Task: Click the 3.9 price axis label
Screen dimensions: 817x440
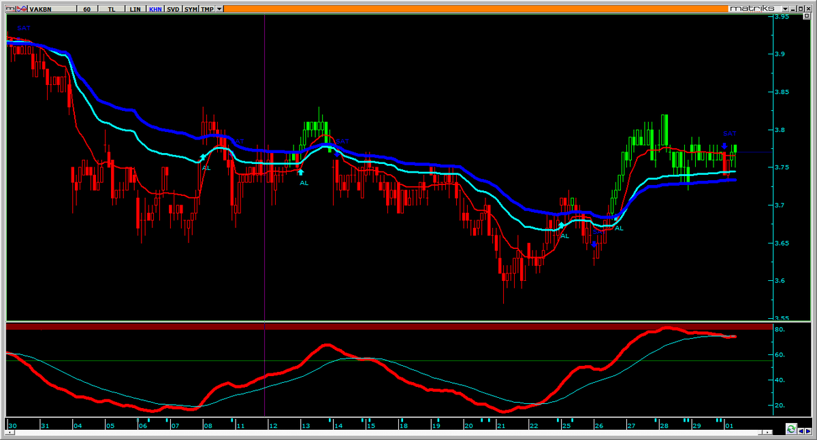Action: (x=782, y=54)
